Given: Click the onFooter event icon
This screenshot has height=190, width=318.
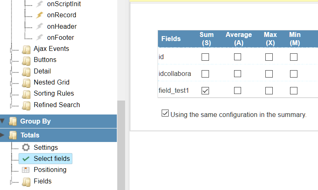Looking at the screenshot, I should point(39,37).
